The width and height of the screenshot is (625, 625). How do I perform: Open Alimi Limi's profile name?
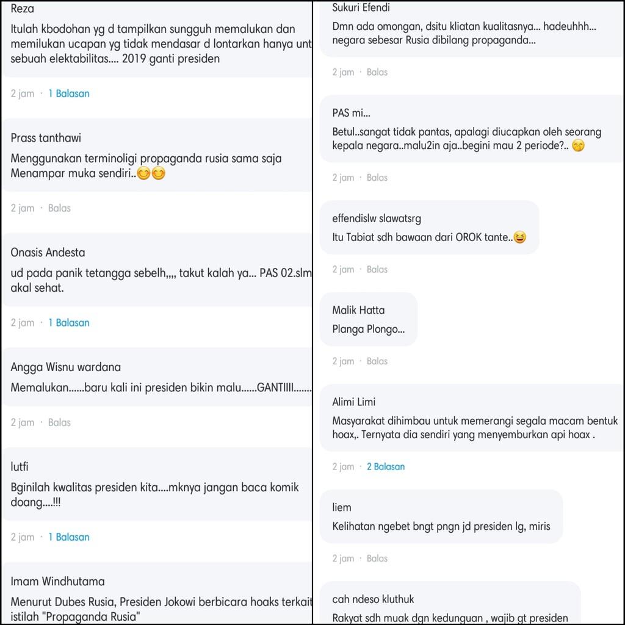pos(354,402)
